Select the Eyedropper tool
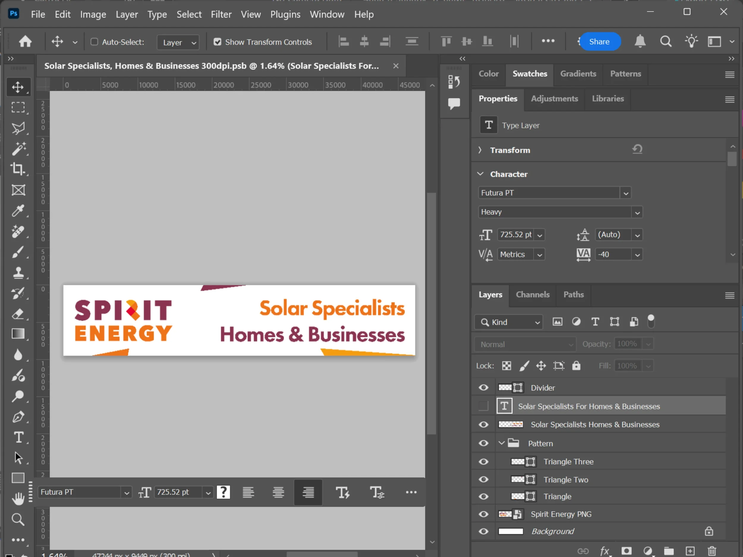 [x=18, y=211]
